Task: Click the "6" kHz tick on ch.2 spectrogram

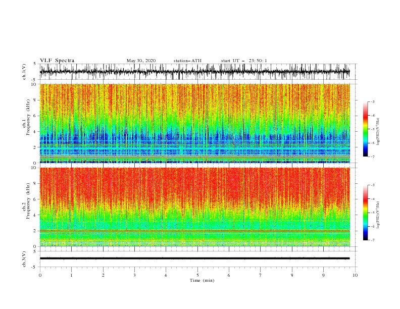Action: click(x=35, y=199)
